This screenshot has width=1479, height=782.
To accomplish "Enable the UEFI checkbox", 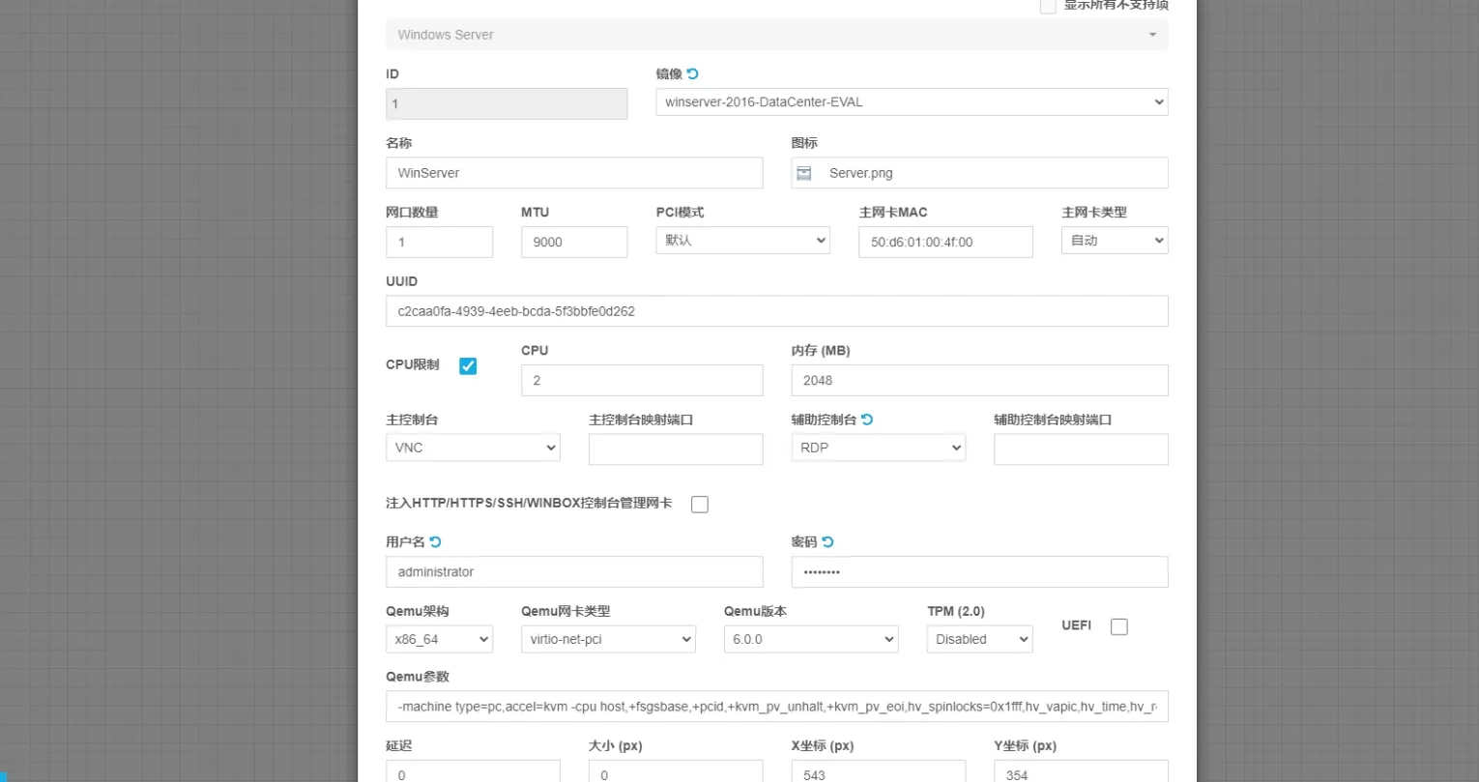I will (x=1118, y=626).
